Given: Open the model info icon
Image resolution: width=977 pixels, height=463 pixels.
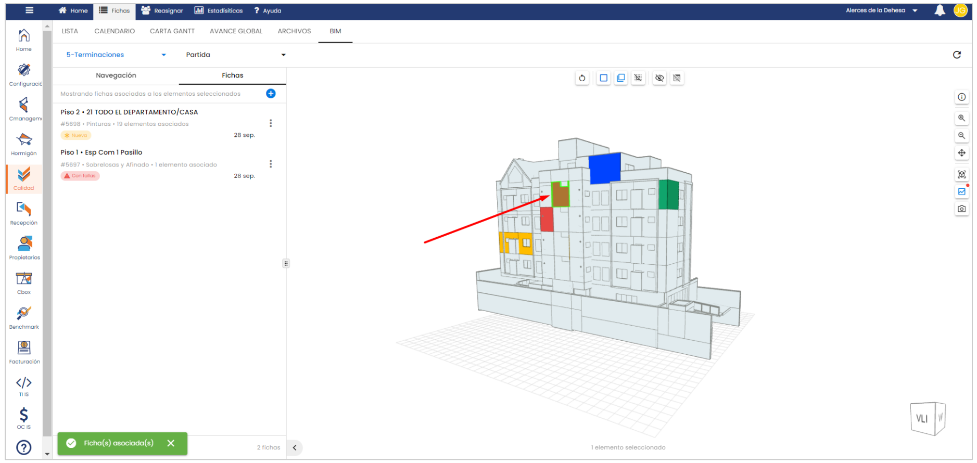Looking at the screenshot, I should pyautogui.click(x=961, y=97).
